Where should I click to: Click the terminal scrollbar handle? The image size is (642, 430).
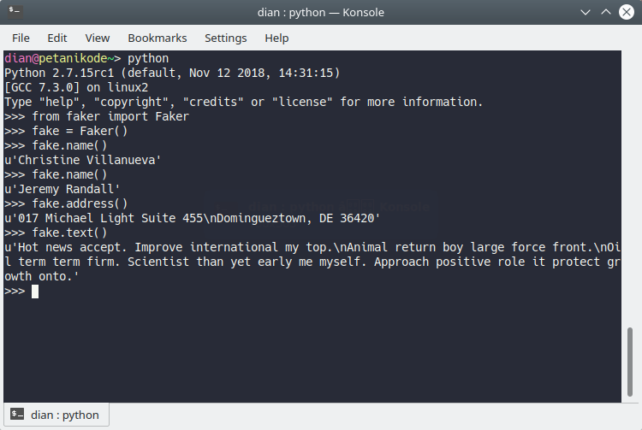(631, 362)
